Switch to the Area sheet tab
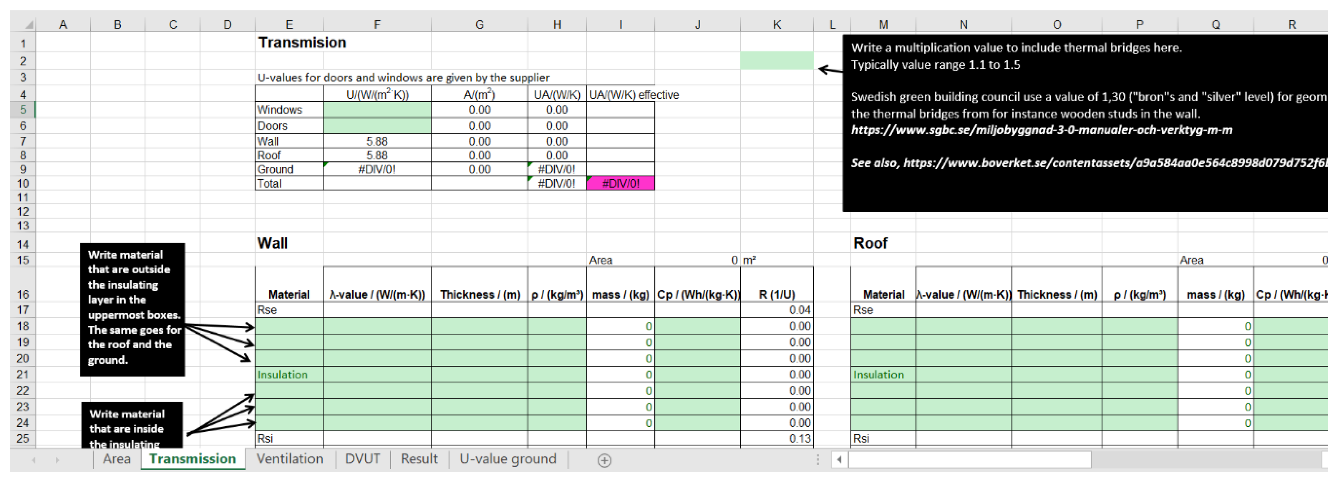The width and height of the screenshot is (1337, 483). [x=116, y=459]
